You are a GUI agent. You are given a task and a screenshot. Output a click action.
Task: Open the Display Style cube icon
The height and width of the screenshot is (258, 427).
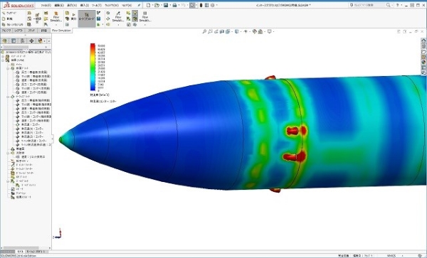point(237,31)
